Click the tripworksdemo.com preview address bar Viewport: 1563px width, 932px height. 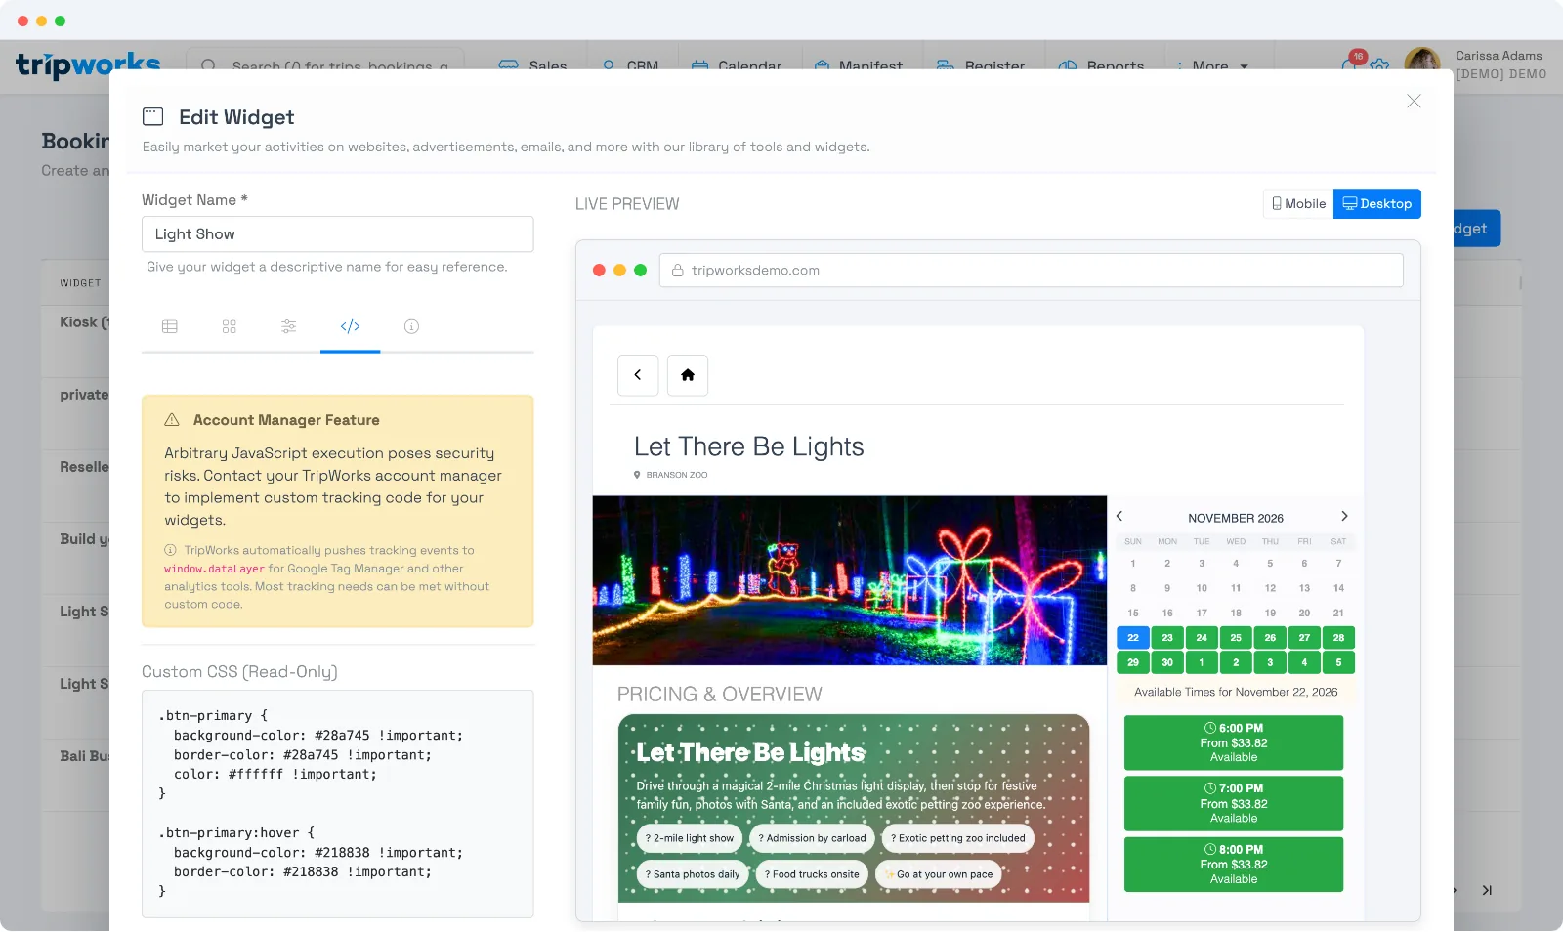pos(1032,271)
